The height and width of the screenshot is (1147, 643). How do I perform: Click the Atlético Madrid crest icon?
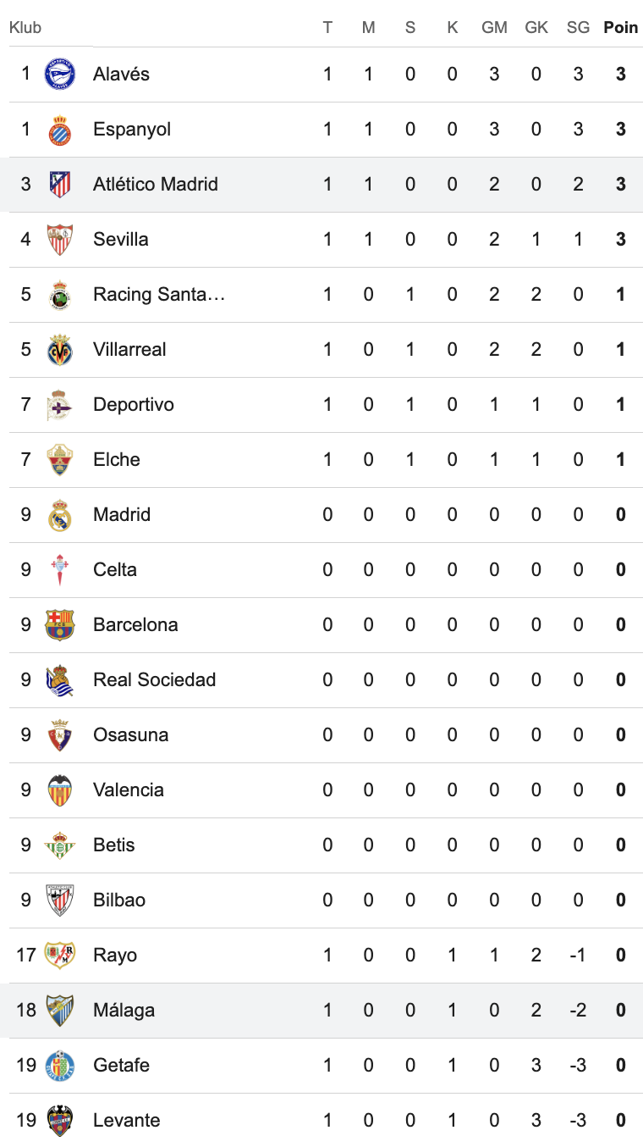pos(60,185)
